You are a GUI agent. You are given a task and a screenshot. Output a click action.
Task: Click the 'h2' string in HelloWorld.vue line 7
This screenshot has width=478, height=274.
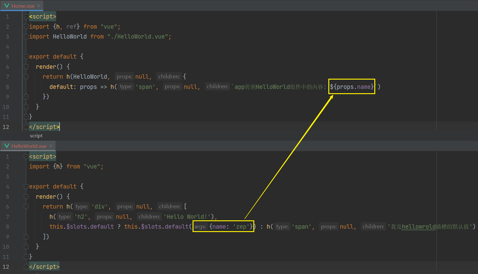pyautogui.click(x=81, y=217)
